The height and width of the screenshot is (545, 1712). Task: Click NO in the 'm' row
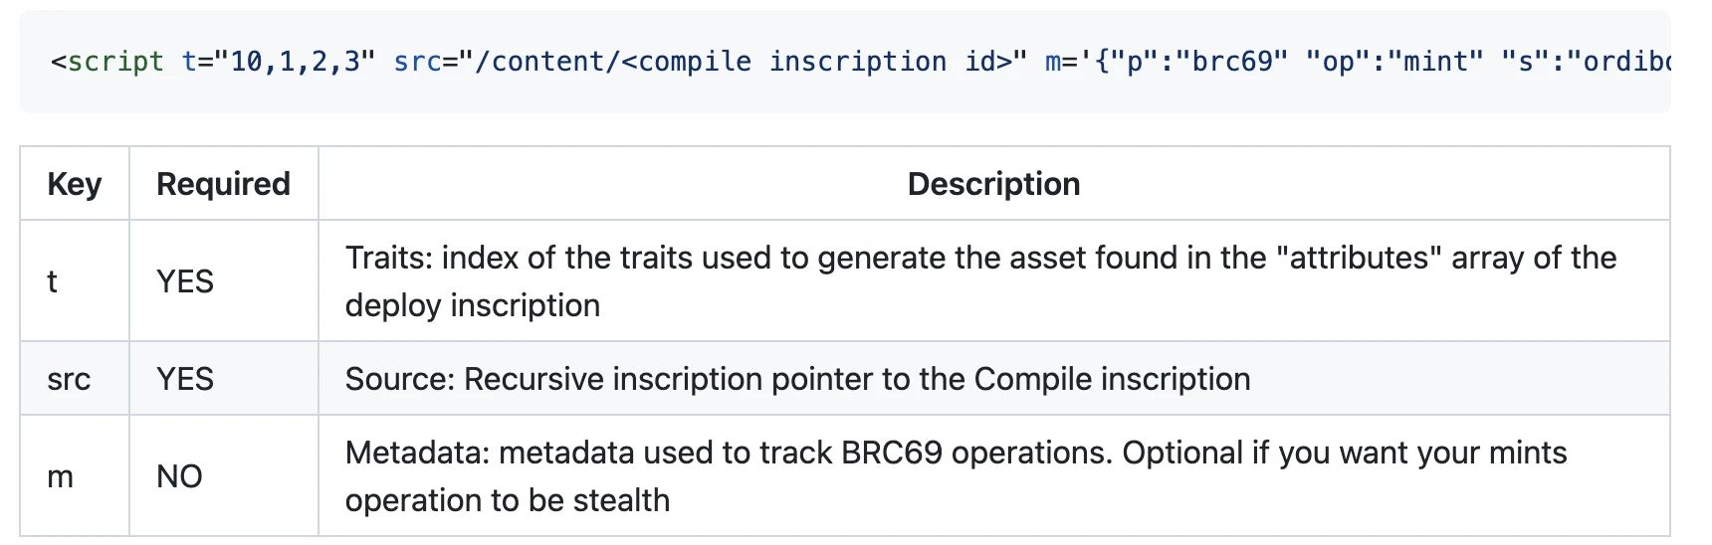point(179,476)
